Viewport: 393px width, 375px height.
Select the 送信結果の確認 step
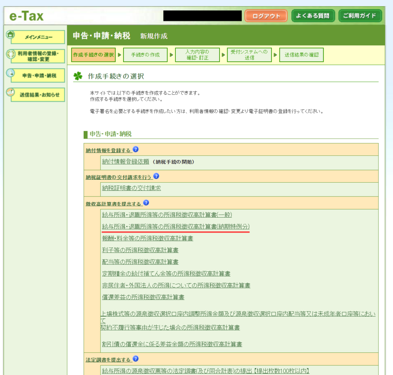pyautogui.click(x=302, y=55)
